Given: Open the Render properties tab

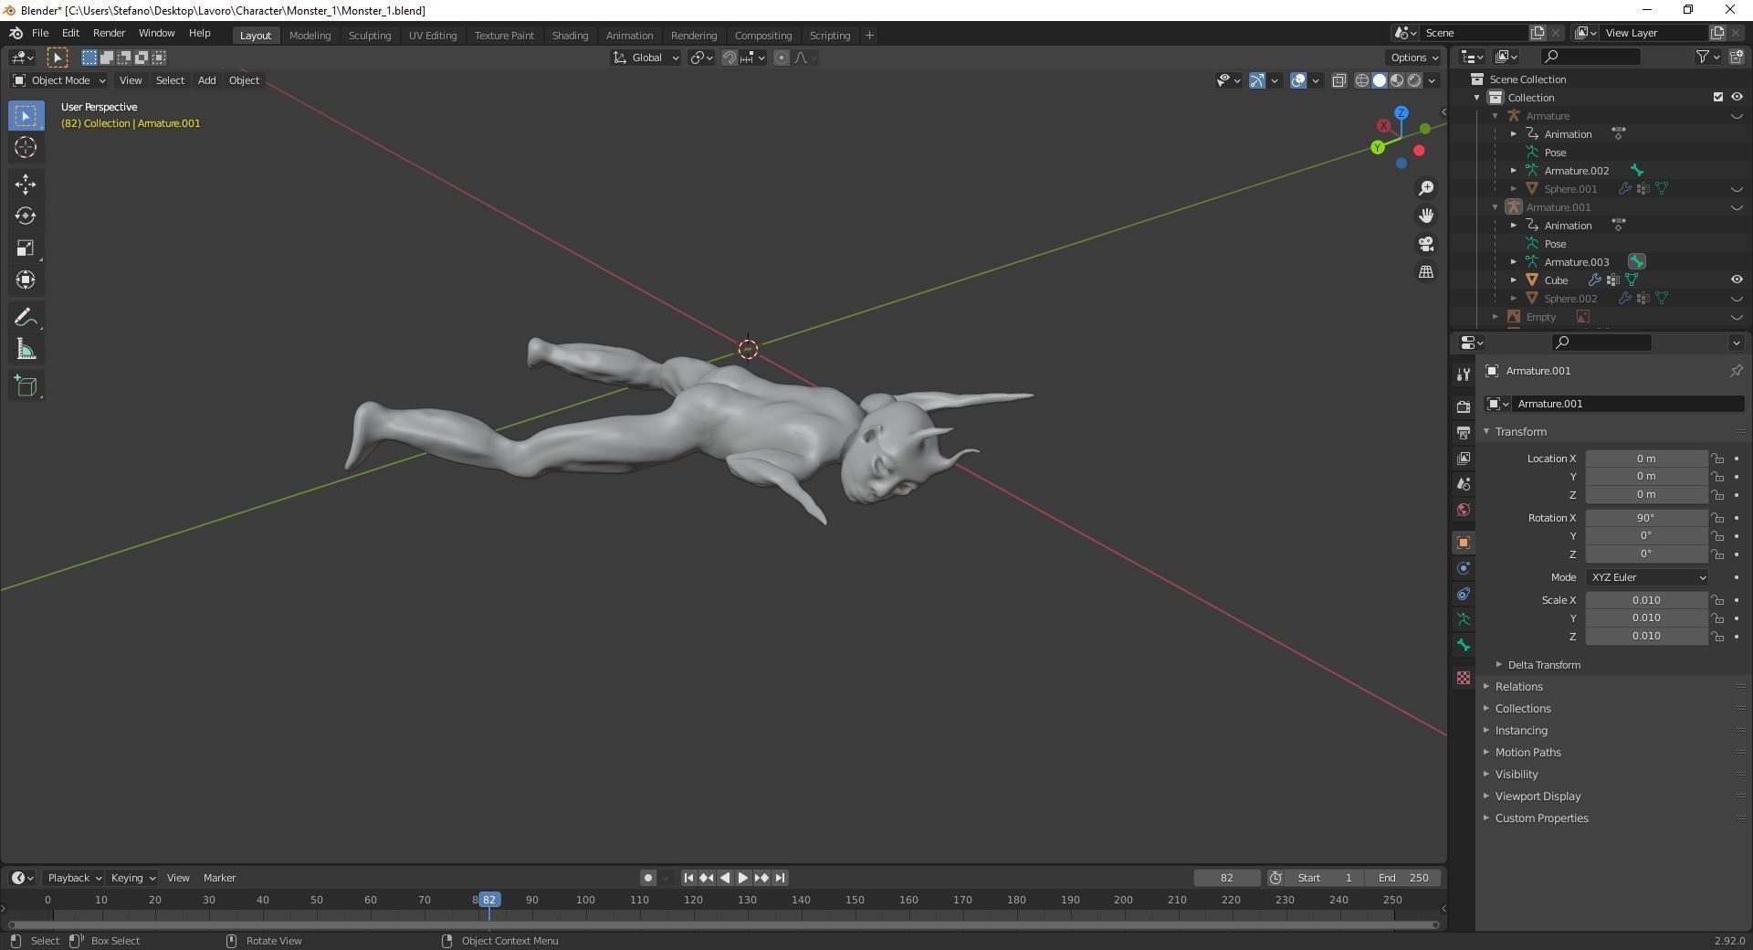Looking at the screenshot, I should tap(1464, 407).
